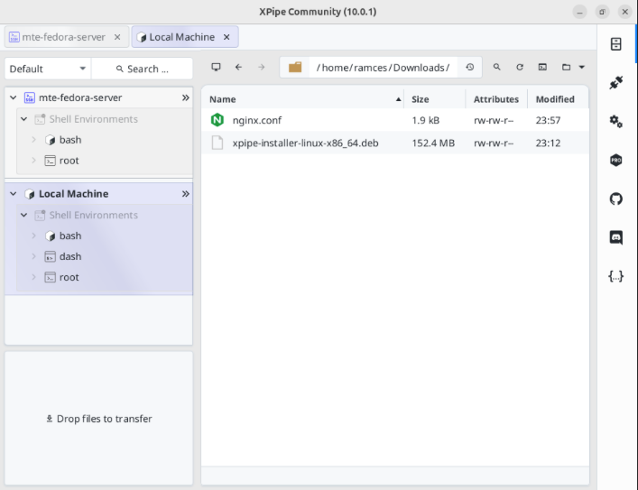638x490 pixels.
Task: Click the curly braces API icon
Action: [x=616, y=276]
